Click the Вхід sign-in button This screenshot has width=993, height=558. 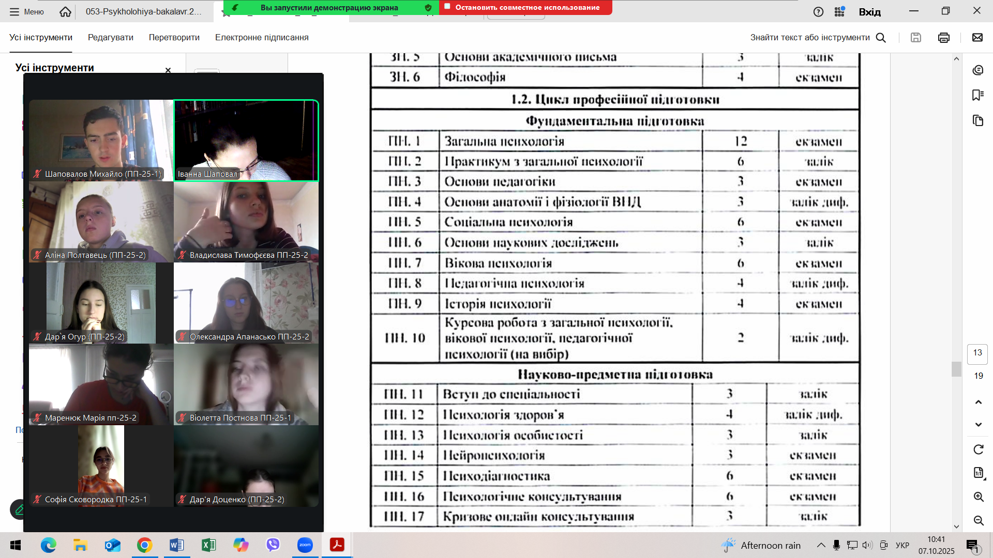pos(870,11)
